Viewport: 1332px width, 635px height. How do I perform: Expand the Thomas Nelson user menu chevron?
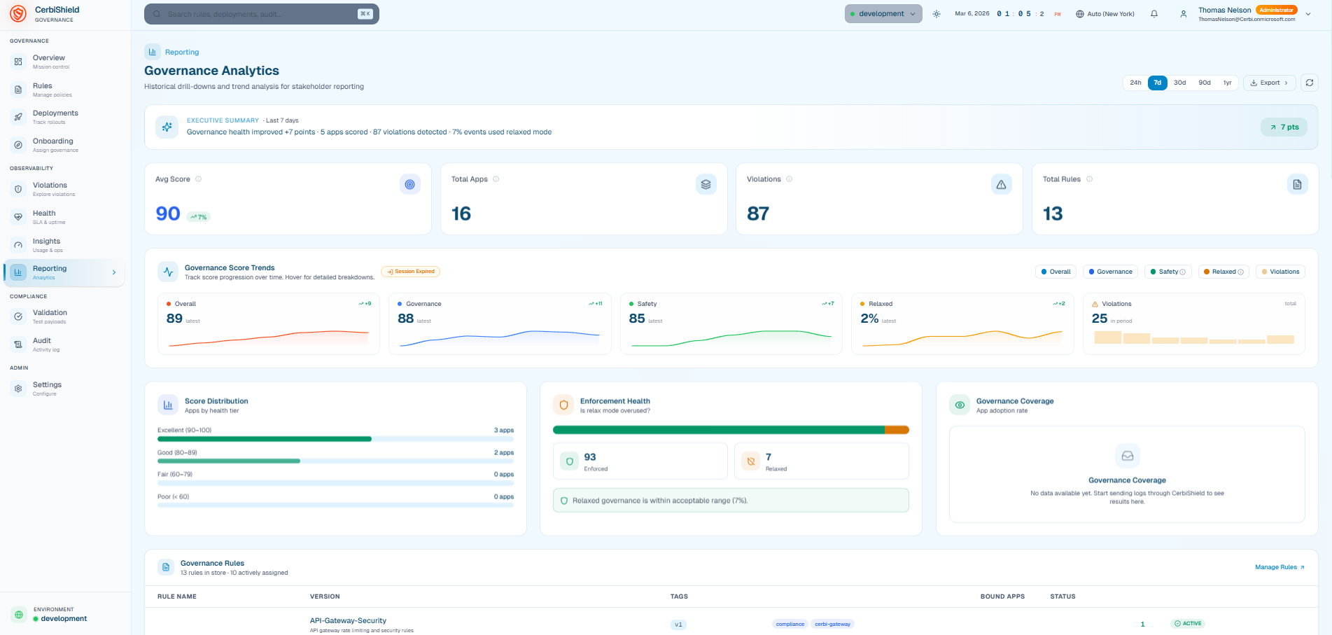tap(1308, 14)
